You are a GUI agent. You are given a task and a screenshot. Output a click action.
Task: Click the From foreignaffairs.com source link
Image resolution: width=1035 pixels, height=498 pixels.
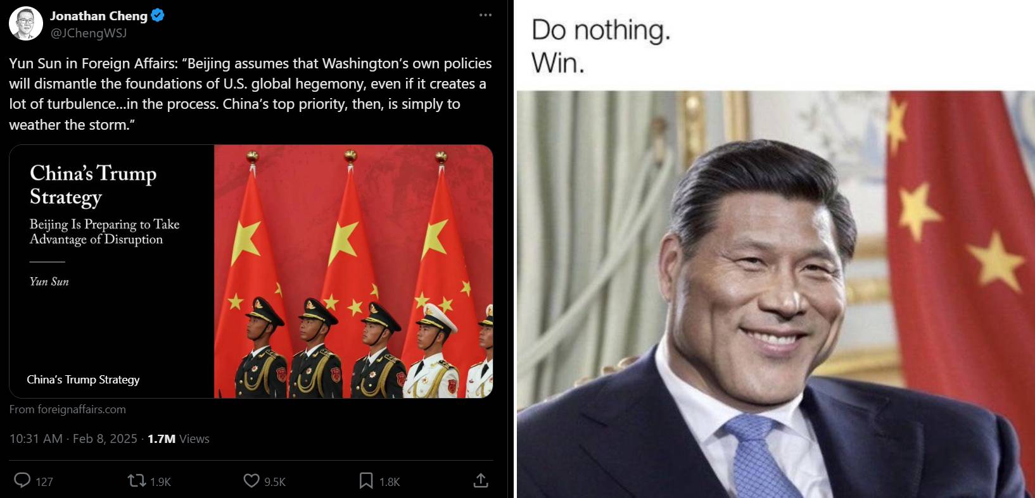pyautogui.click(x=68, y=409)
